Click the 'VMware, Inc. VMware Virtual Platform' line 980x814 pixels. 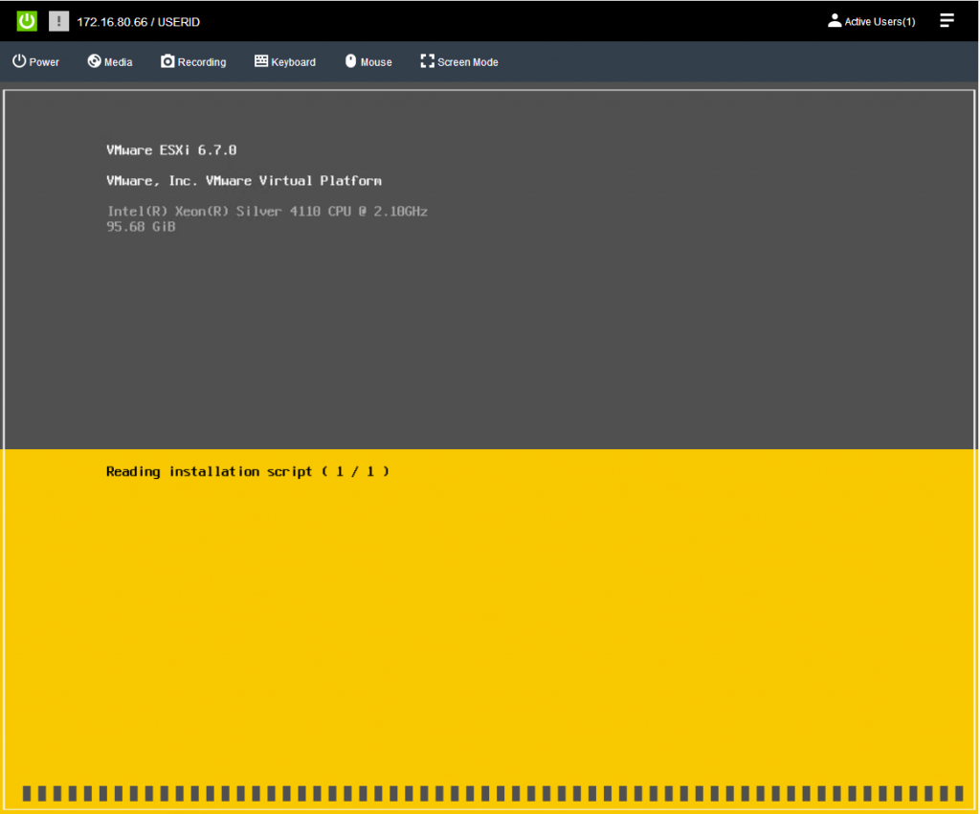(x=244, y=181)
